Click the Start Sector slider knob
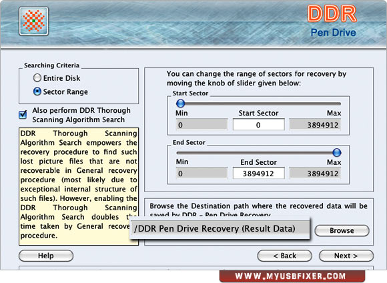387x283 pixels. click(x=181, y=103)
